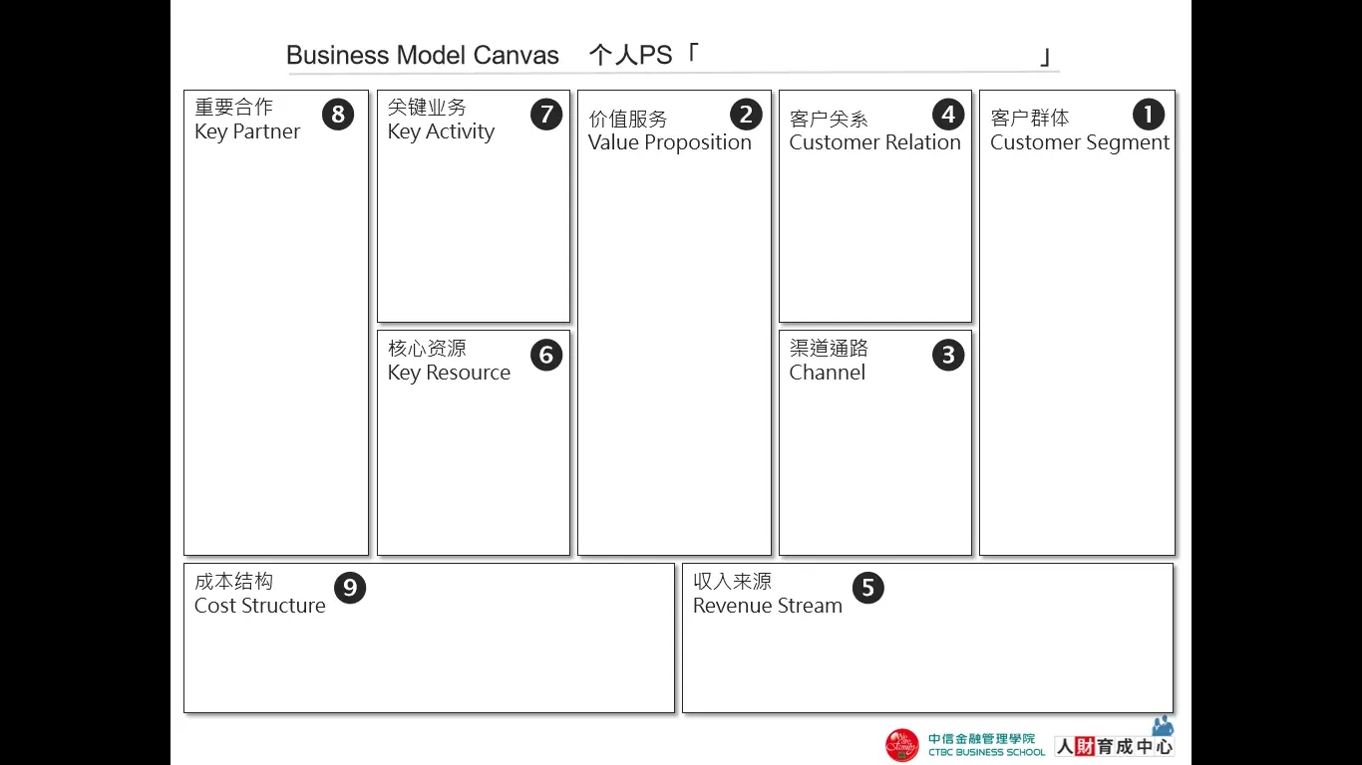Viewport: 1362px width, 765px height.
Task: Select the Key Partner box heading
Action: (247, 120)
